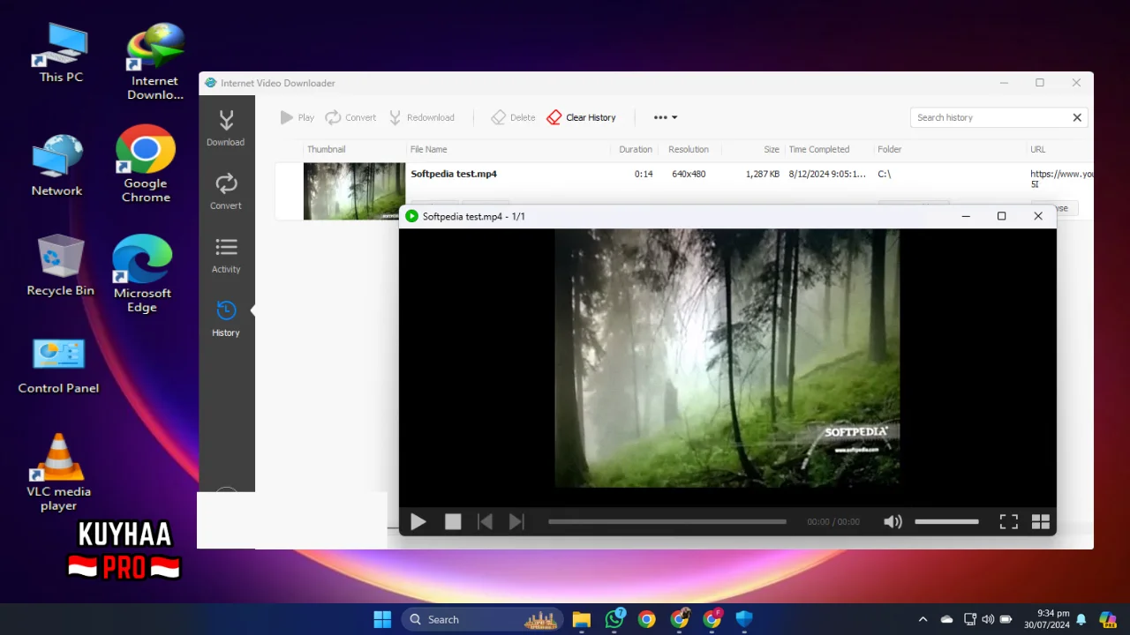Click Clear History in toolbar
This screenshot has width=1130, height=635.
click(581, 117)
